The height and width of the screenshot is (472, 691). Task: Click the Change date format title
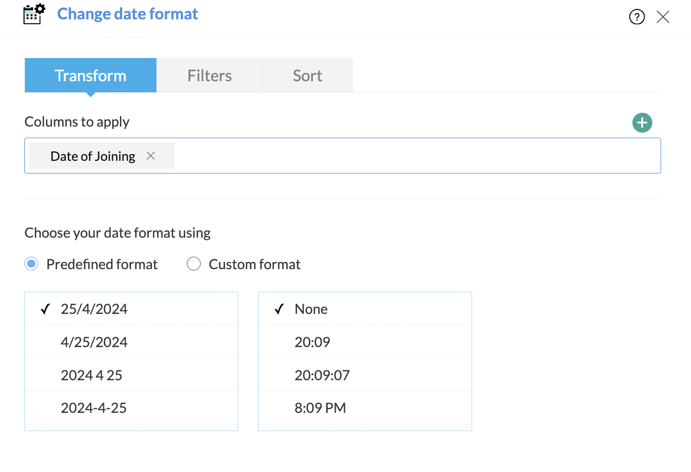coord(128,14)
